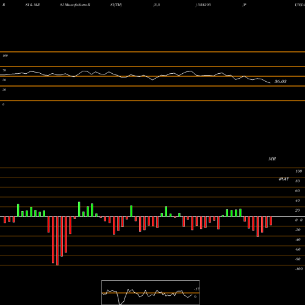Screen dimensions: 305x305
Task: Click the "0 0" zero label on MR axis
Action: [x=299, y=220]
